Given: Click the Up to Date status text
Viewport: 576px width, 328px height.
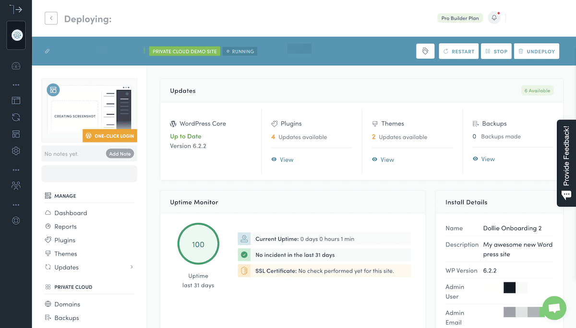Looking at the screenshot, I should (x=186, y=136).
